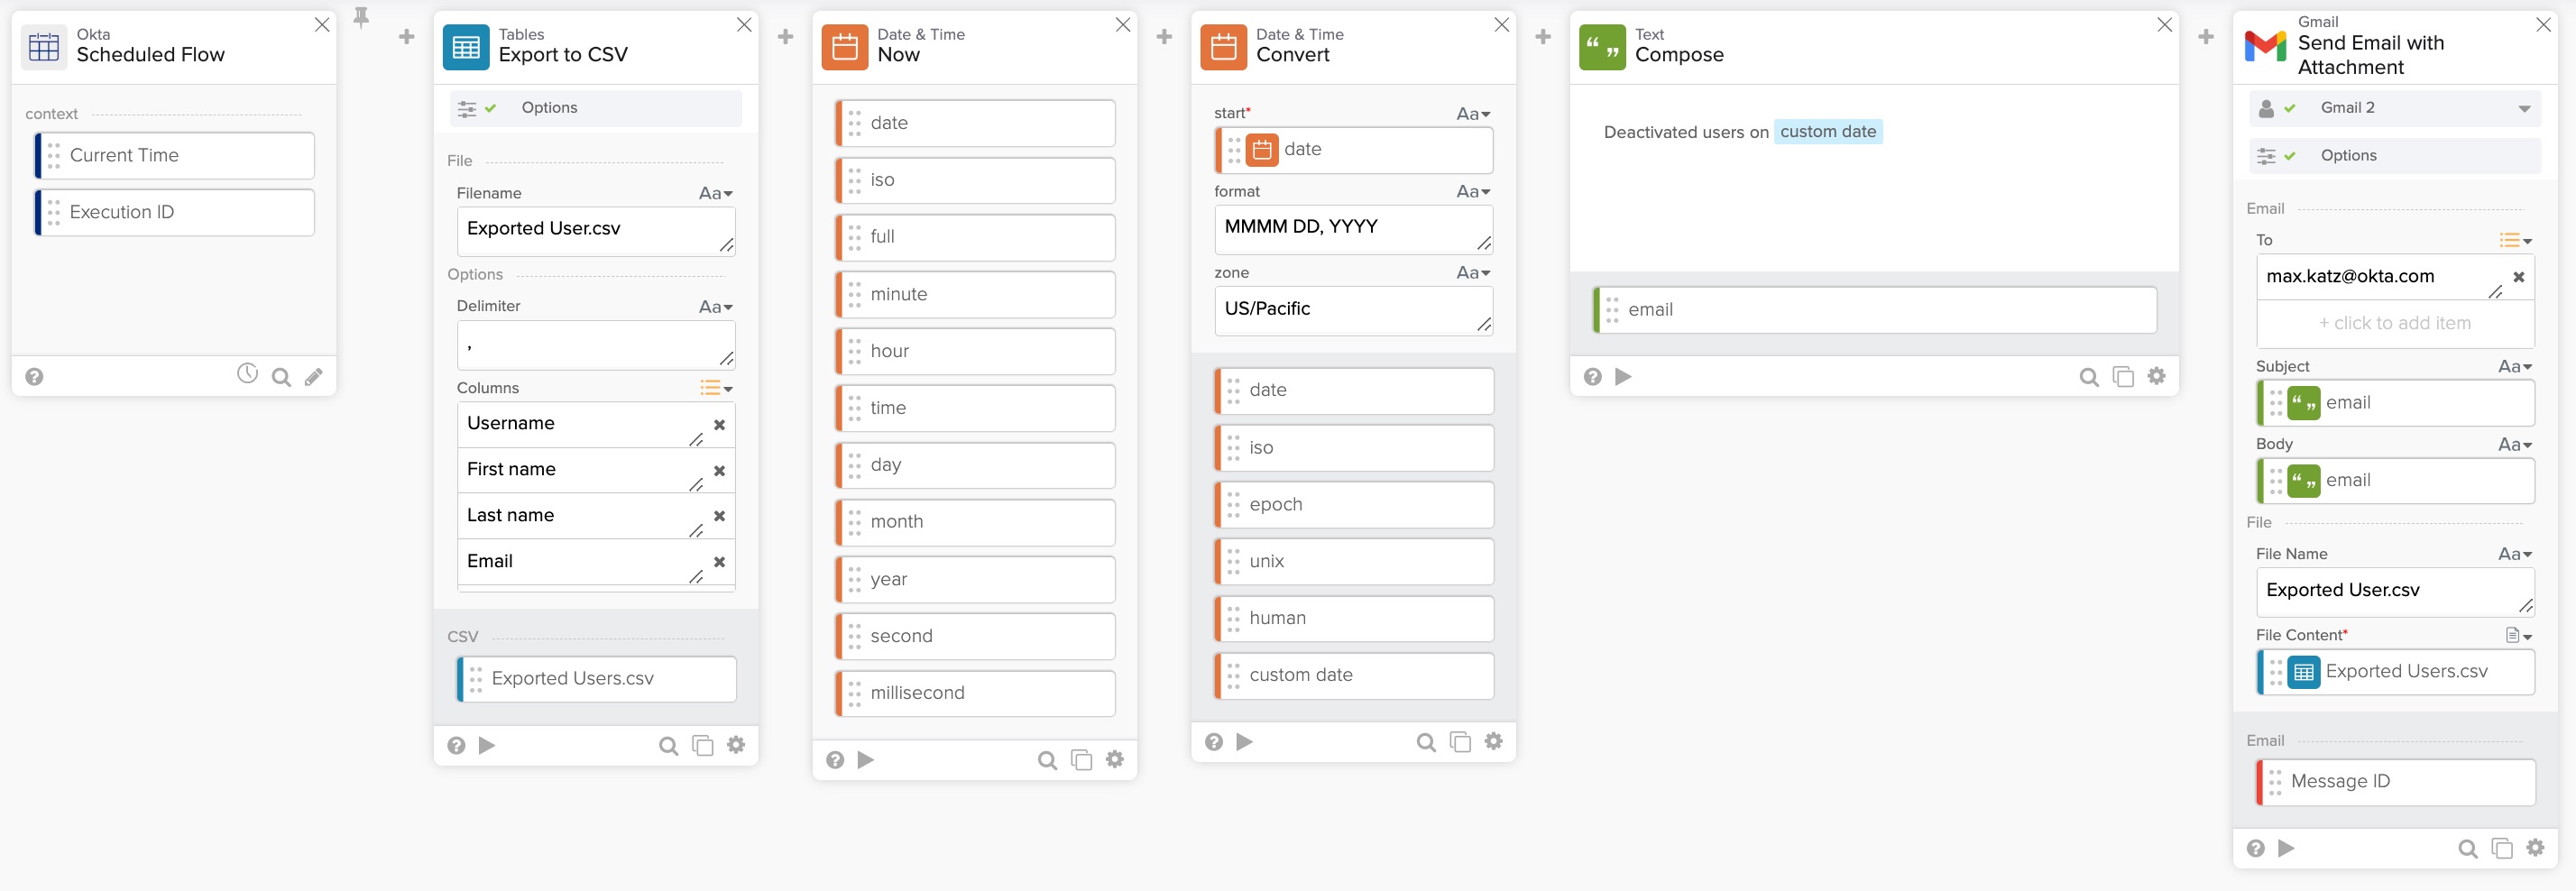Click the Filename field 'Exported User.csv' in Tables card
The image size is (2576, 891).
pyautogui.click(x=596, y=231)
